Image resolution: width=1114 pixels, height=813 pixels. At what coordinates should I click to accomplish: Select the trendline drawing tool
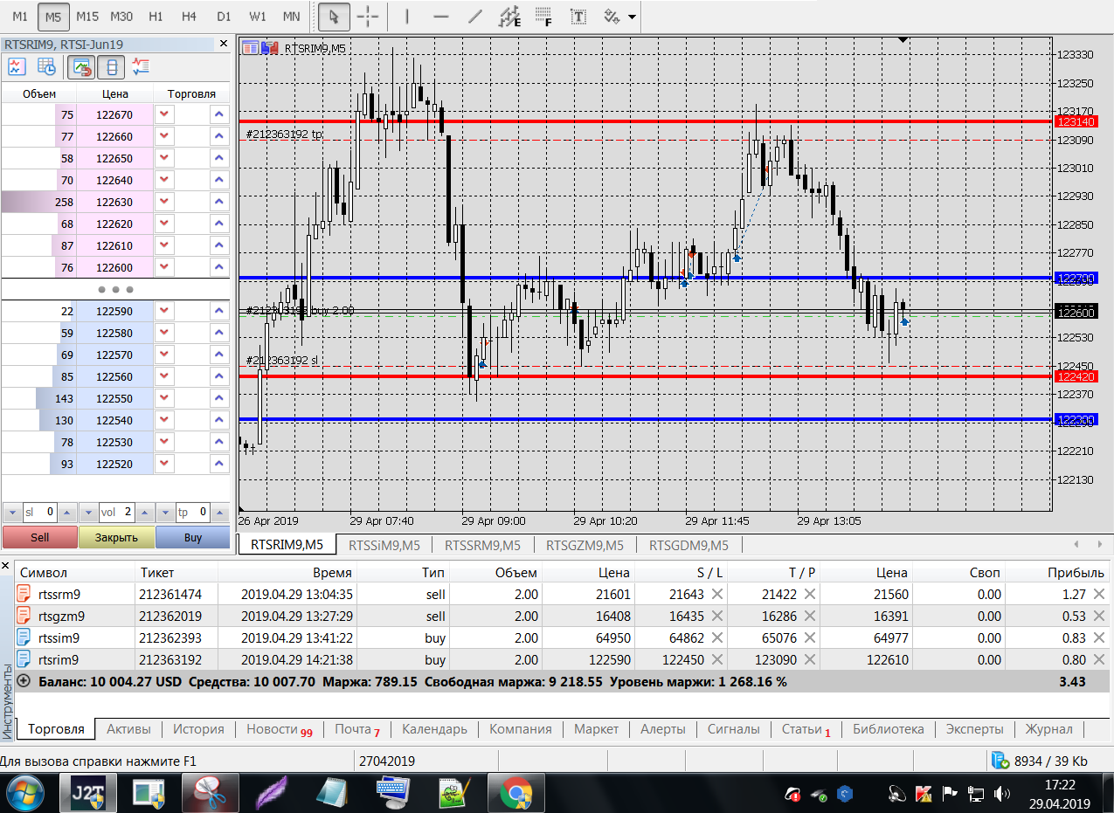tap(474, 17)
